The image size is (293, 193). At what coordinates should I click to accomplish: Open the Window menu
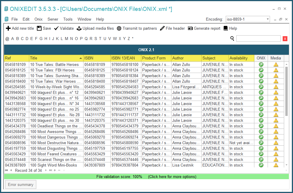point(84,19)
